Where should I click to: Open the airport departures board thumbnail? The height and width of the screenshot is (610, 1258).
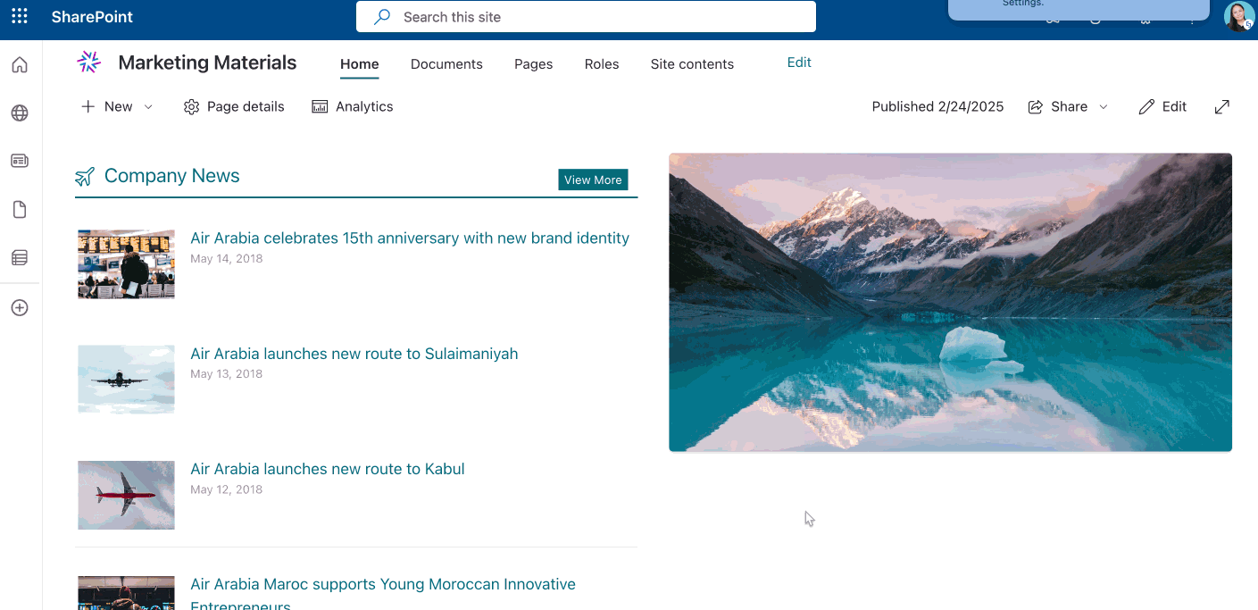click(x=126, y=264)
